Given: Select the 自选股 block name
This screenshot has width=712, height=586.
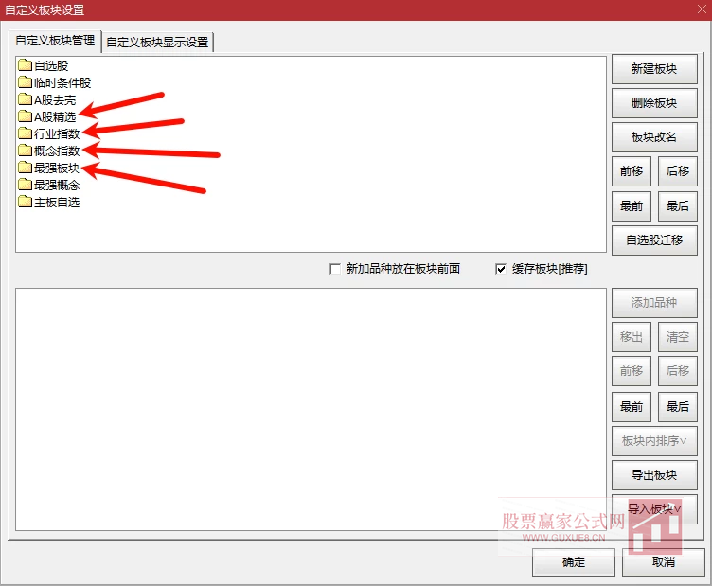Looking at the screenshot, I should point(51,66).
